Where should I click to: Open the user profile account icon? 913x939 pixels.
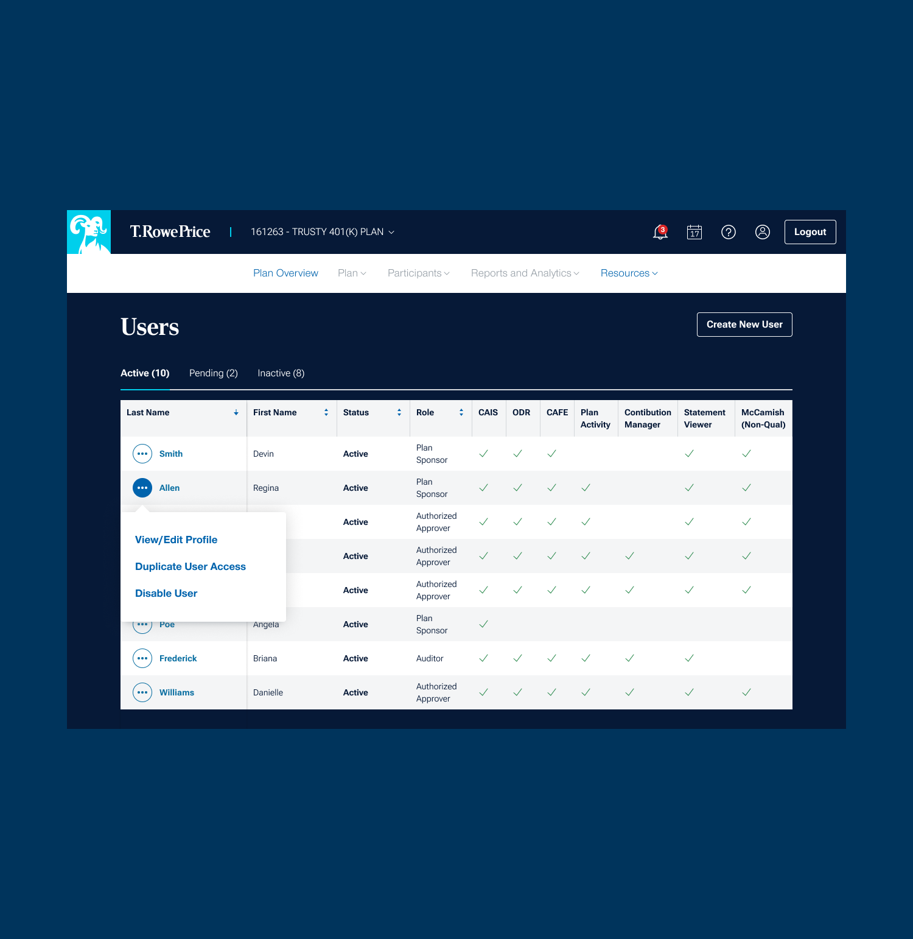point(763,232)
